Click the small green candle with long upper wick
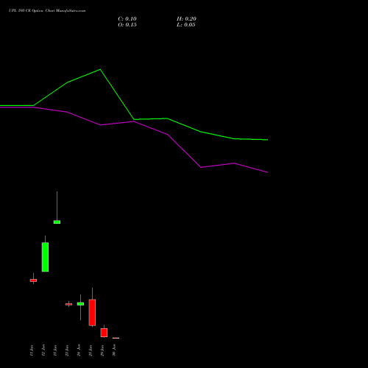Screen dimensions: 368x368 (x=57, y=222)
